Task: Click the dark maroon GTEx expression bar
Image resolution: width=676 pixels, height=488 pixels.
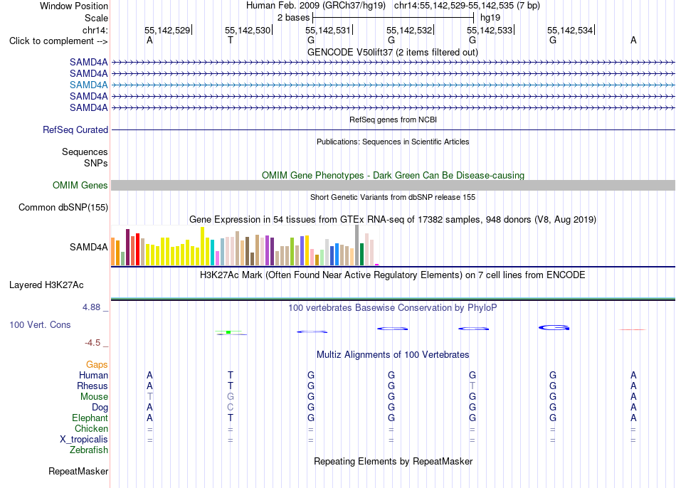Action: tap(127, 247)
